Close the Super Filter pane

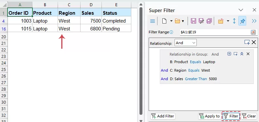point(254,10)
